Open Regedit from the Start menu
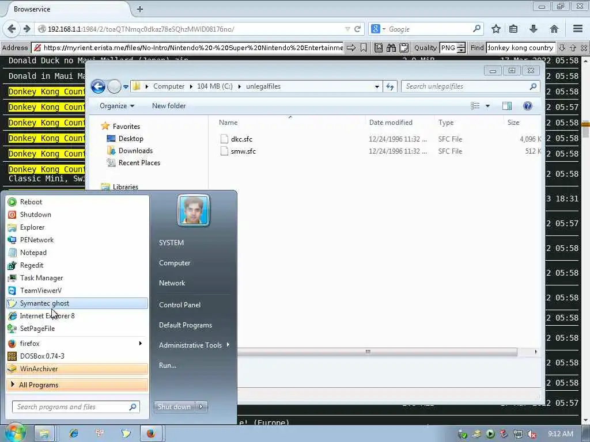Viewport: 590px width, 442px height. point(77,265)
